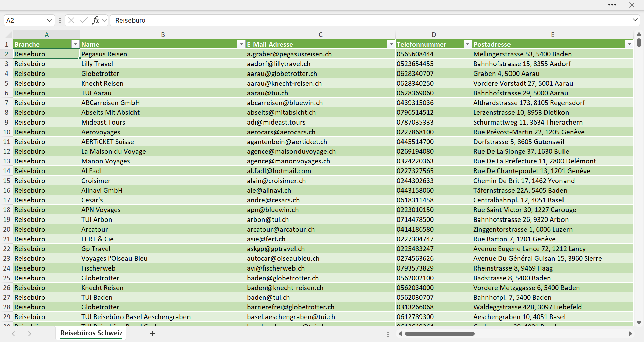644x342 pixels.
Task: Click the vertical scrollbar up arrow
Action: click(639, 34)
